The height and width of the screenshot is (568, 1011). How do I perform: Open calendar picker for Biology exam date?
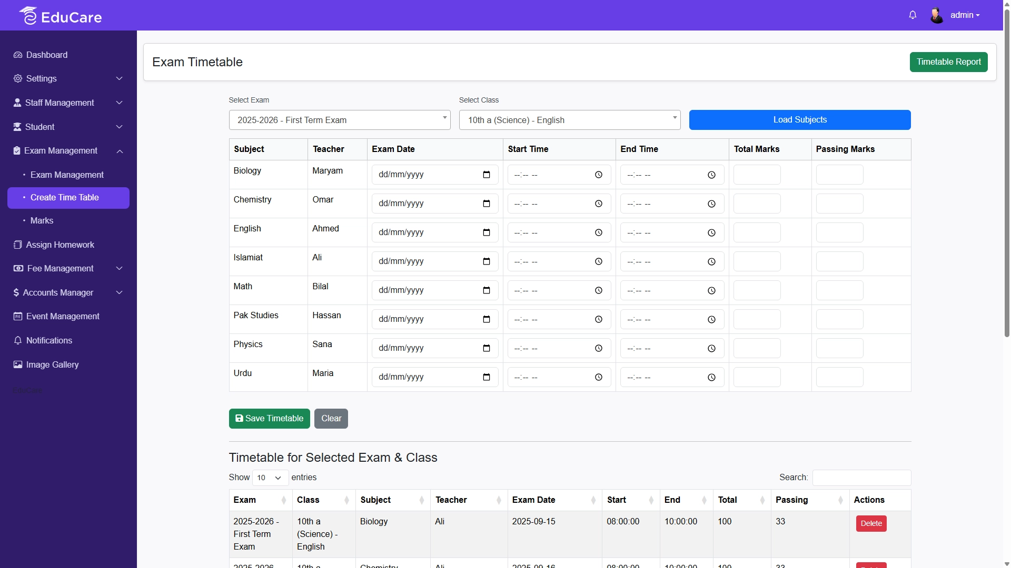tap(487, 175)
